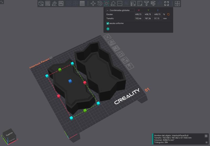Uncheck escala uniforme checkbox
Image resolution: width=210 pixels, height=146 pixels.
[x=108, y=23]
